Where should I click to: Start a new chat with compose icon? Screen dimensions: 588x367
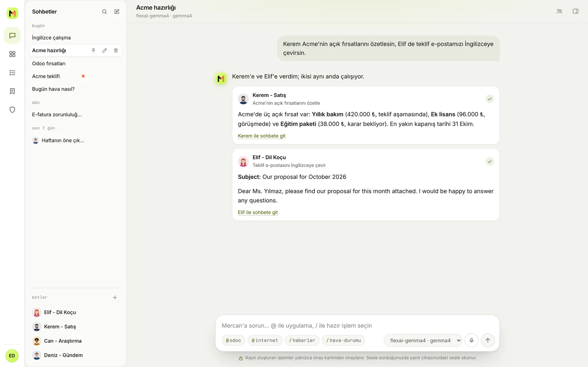tap(117, 12)
